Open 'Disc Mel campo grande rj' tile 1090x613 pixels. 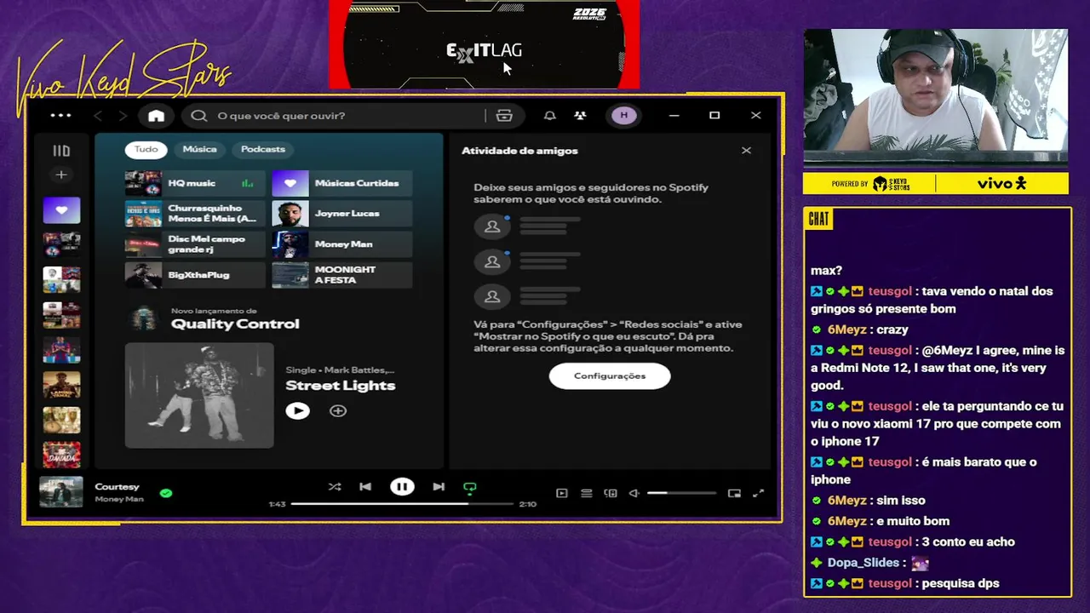tap(195, 244)
